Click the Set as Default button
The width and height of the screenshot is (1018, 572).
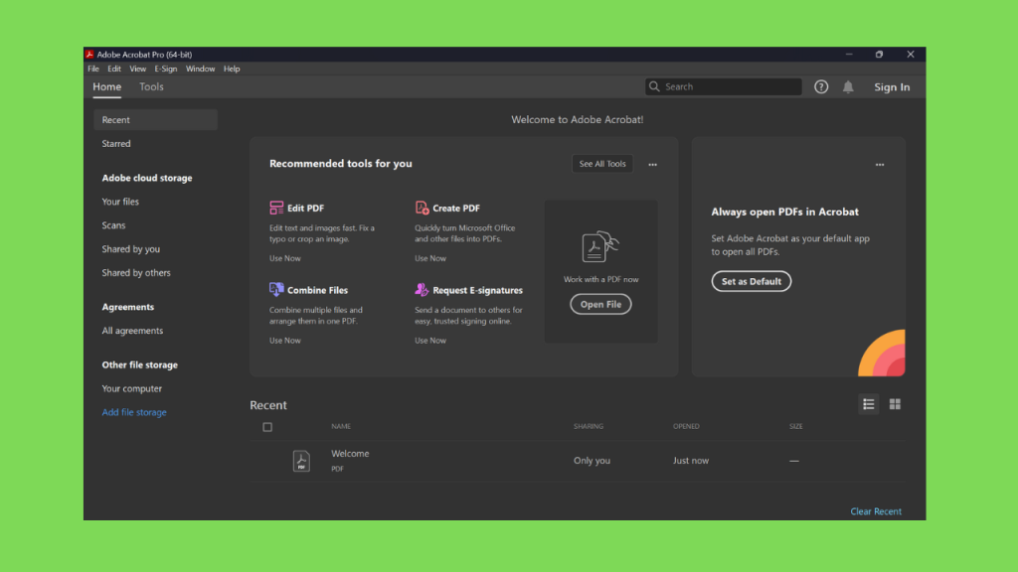coord(752,281)
